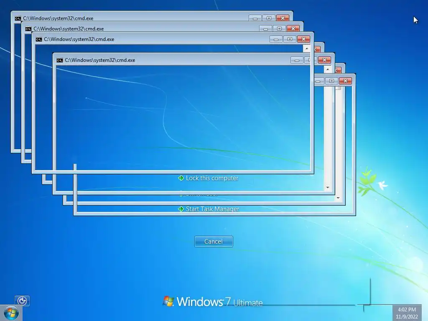The height and width of the screenshot is (321, 428).
Task: Minimize the rearmost cmd.exe window
Action: [255, 18]
